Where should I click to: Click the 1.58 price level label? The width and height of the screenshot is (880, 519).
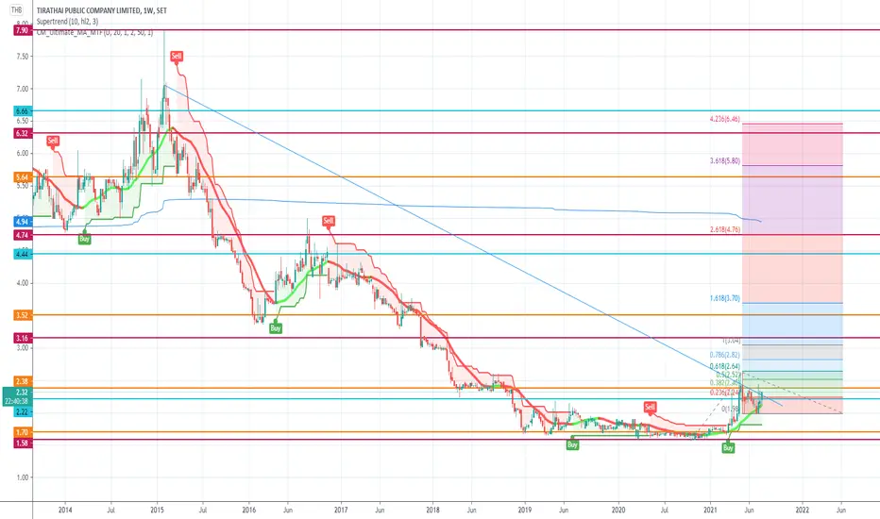click(x=23, y=444)
